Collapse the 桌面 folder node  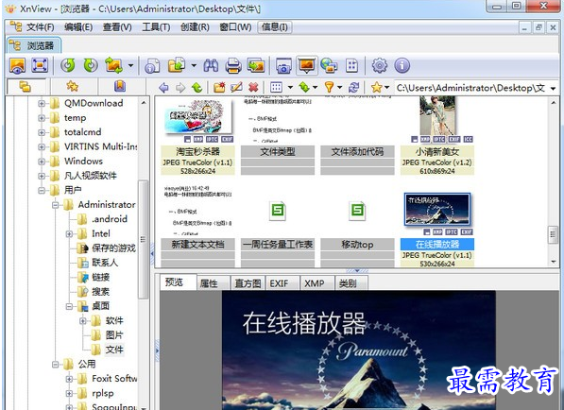(x=69, y=306)
